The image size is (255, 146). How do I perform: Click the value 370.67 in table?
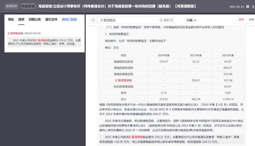click(x=164, y=62)
